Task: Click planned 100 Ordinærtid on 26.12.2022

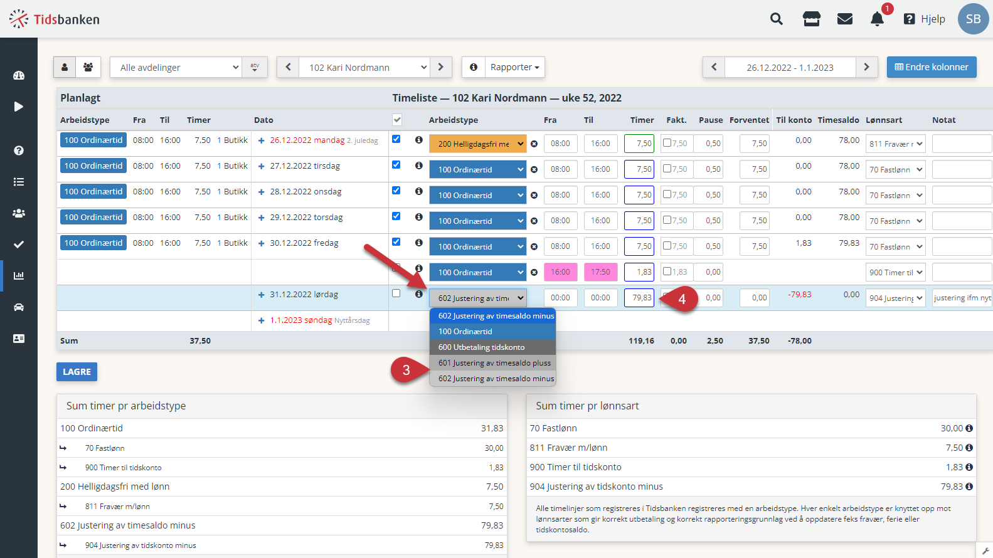Action: pos(93,140)
